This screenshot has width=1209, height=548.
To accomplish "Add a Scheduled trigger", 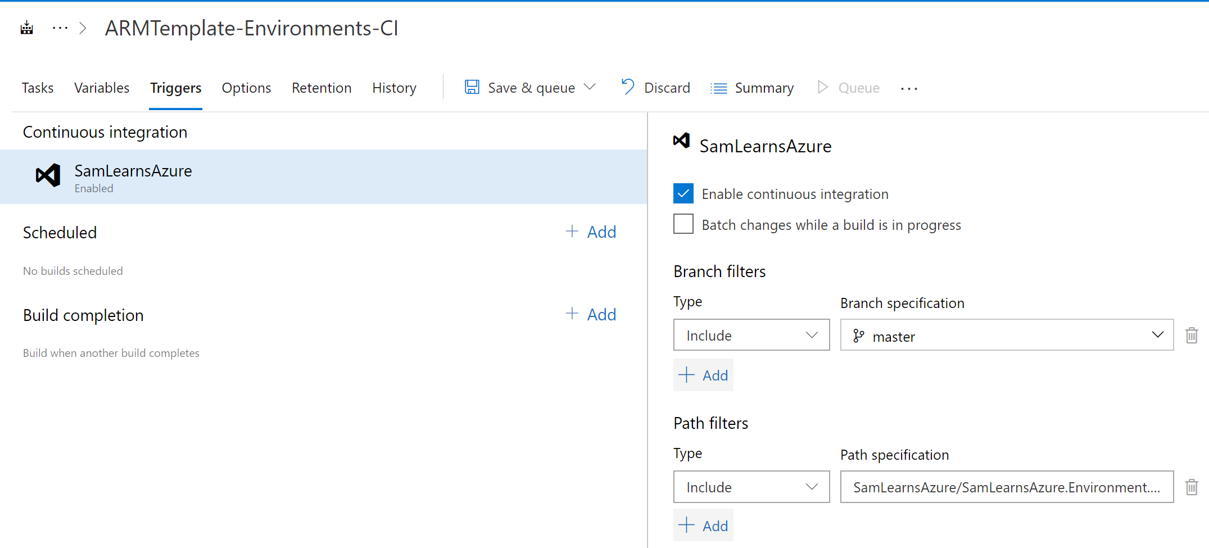I will [591, 232].
